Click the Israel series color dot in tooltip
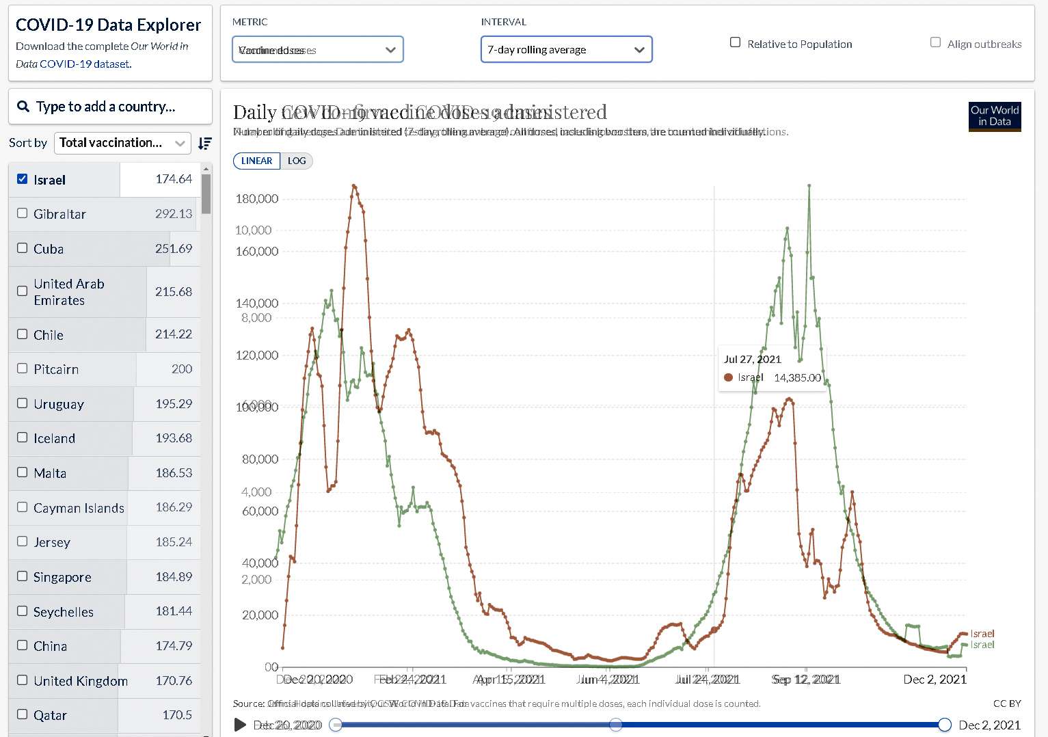 (x=728, y=377)
